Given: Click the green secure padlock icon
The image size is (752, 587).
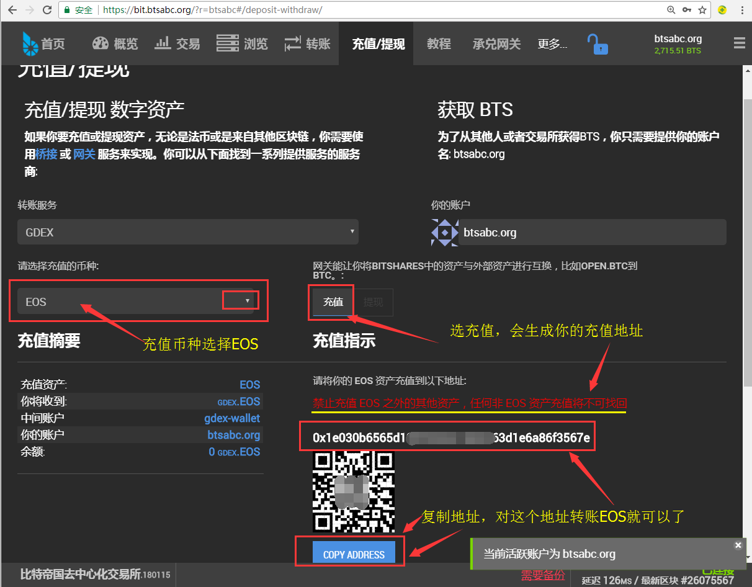Looking at the screenshot, I should point(68,11).
